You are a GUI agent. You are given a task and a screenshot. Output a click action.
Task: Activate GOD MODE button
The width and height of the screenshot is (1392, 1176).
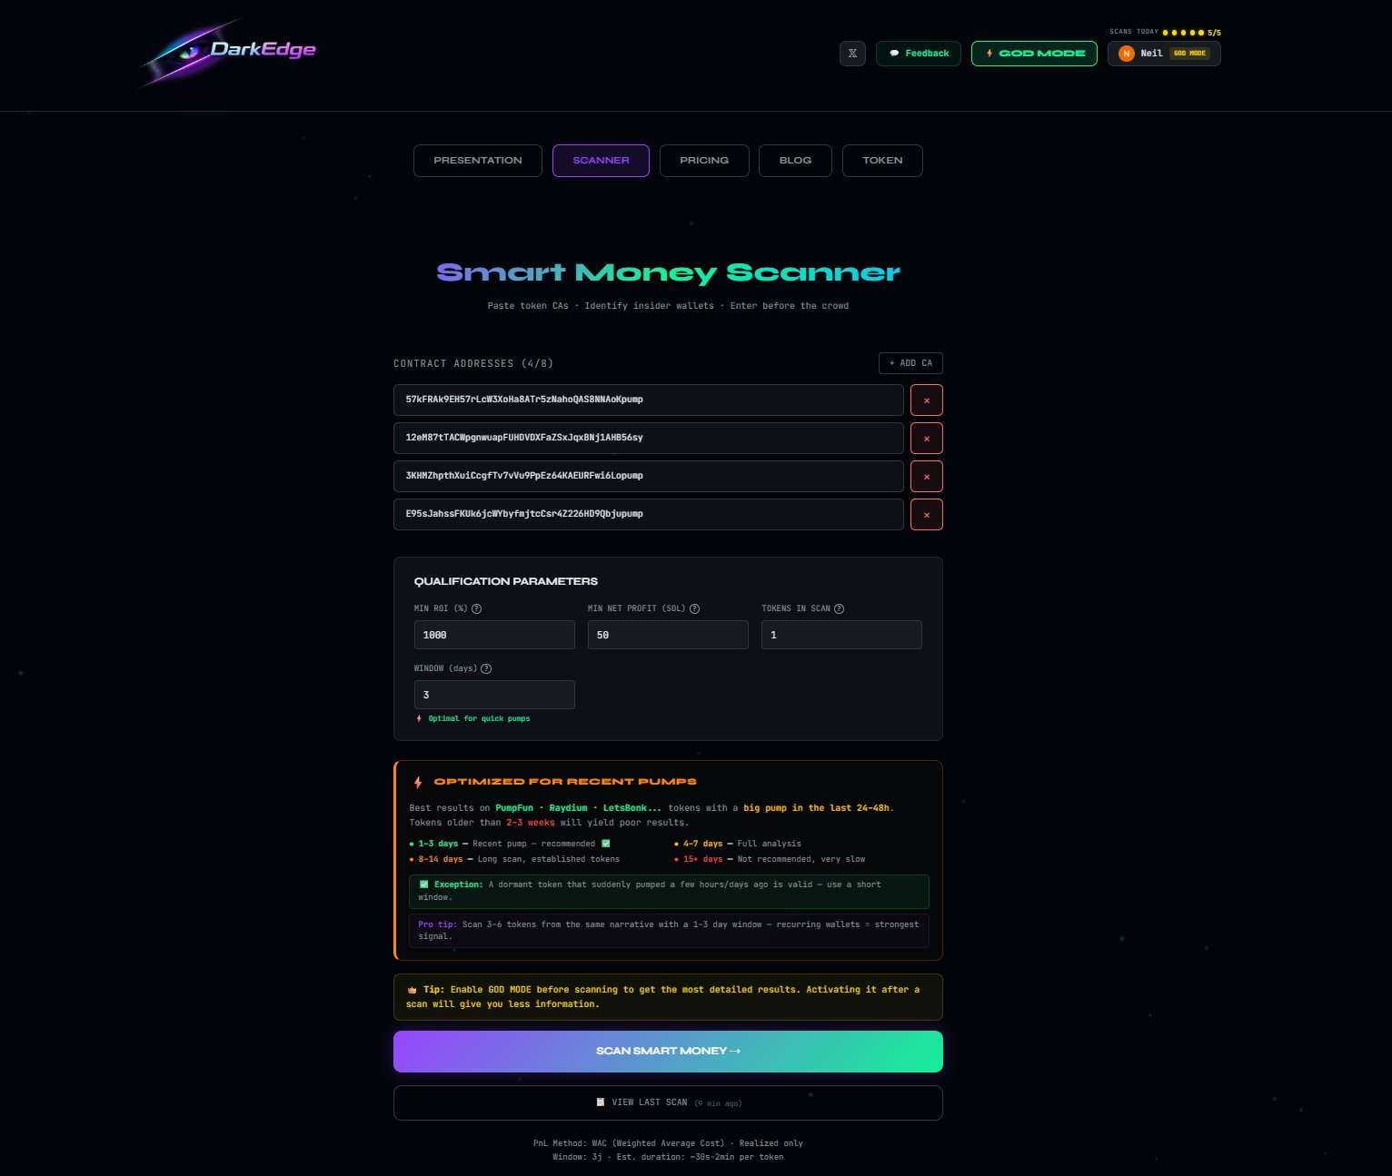pyautogui.click(x=1034, y=54)
